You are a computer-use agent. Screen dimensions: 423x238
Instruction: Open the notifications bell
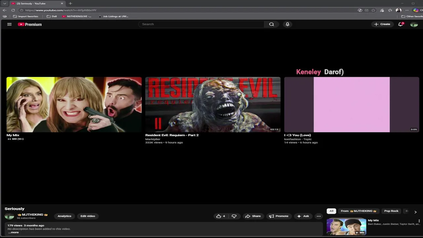[x=401, y=24]
